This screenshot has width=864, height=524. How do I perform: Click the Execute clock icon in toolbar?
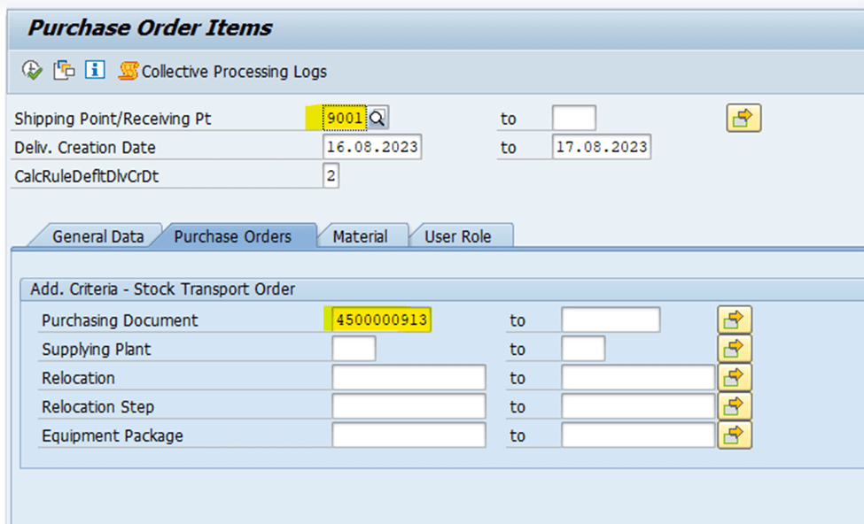(x=32, y=71)
